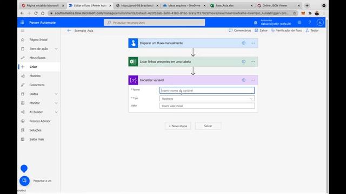The image size is (346, 194).
Task: Show help for Inicializar variável step
Action: pos(244,80)
